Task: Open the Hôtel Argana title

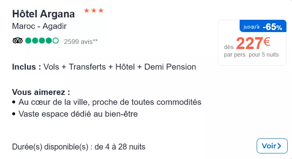Action: pyautogui.click(x=43, y=14)
